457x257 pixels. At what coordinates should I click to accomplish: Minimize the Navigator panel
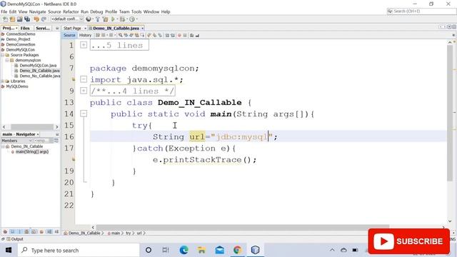(x=57, y=134)
